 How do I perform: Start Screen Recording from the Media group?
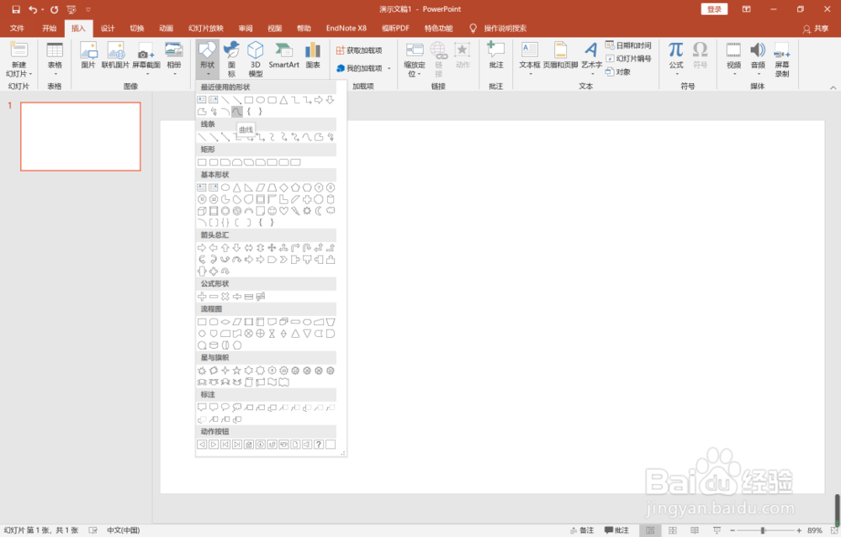(x=782, y=59)
